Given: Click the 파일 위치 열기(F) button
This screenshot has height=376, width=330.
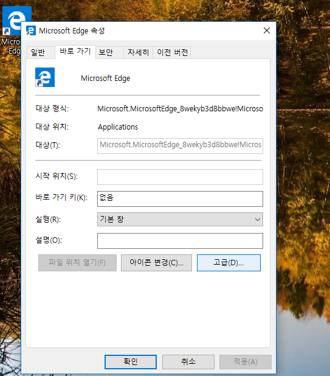Looking at the screenshot, I should (77, 263).
